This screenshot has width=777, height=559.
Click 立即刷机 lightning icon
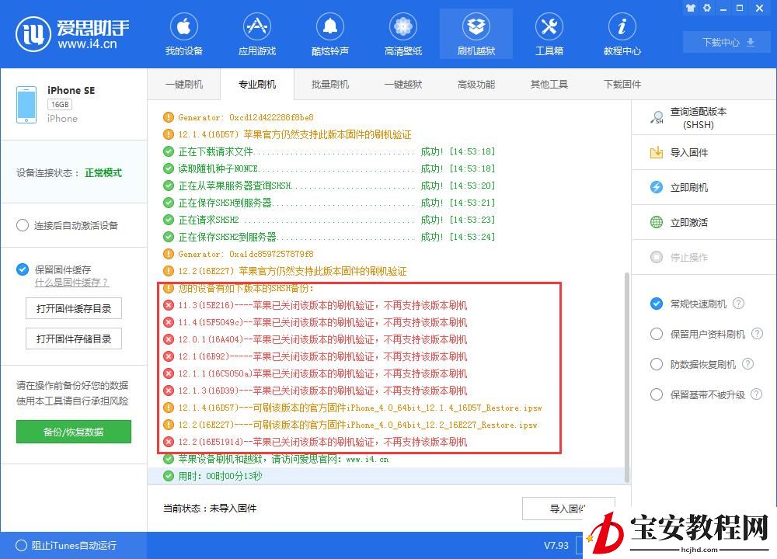tap(657, 187)
